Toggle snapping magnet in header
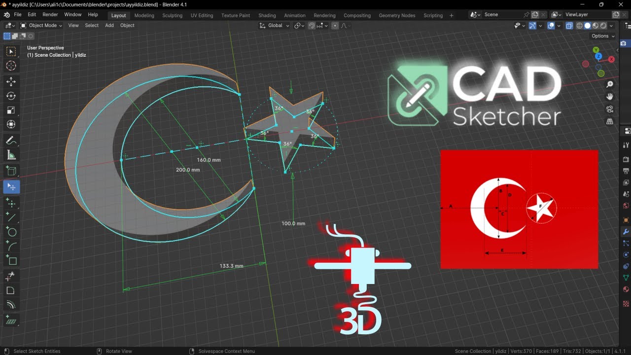The height and width of the screenshot is (355, 631). (x=312, y=25)
